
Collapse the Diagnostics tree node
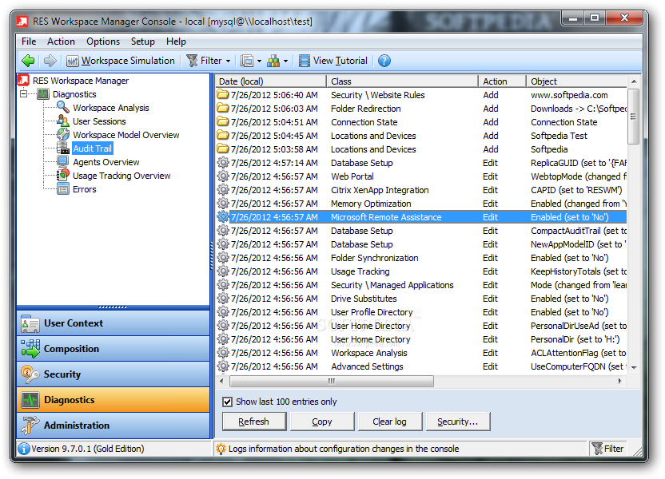[x=24, y=94]
